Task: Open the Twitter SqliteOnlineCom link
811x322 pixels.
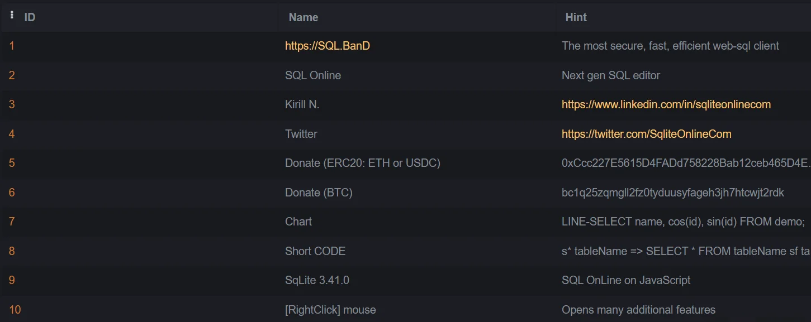Action: coord(647,134)
